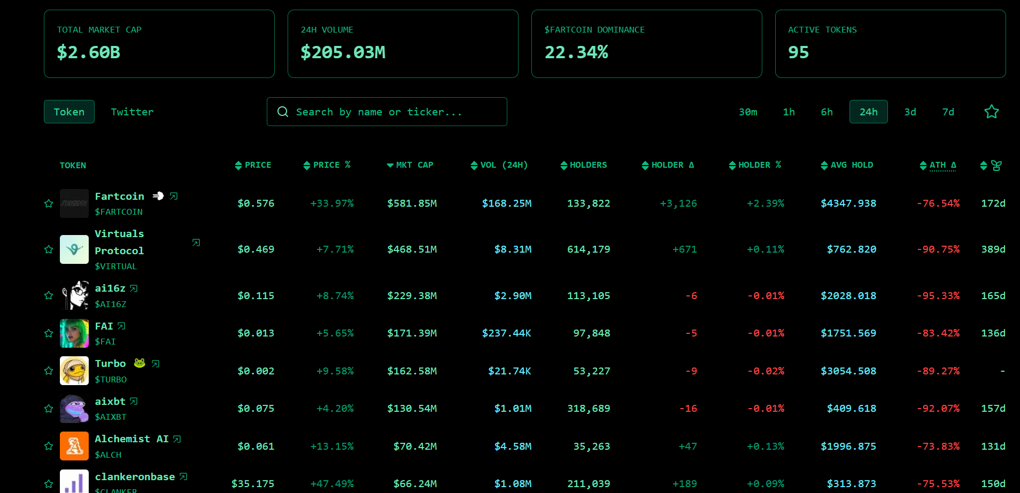Open Virtuals Protocol external link icon
Viewport: 1020px width, 493px height.
click(196, 242)
